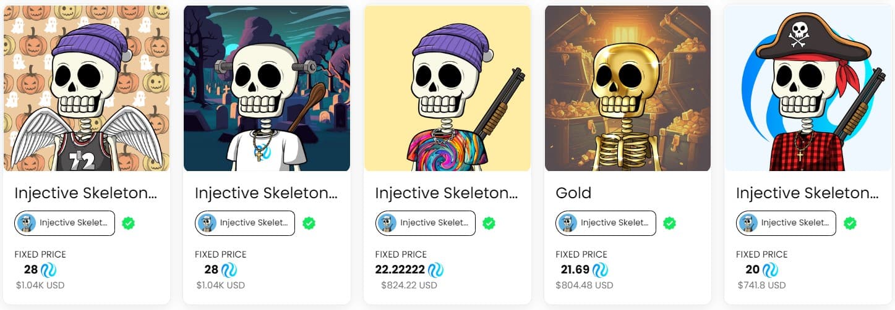Click the INJ token icon beside price 21.69
895x310 pixels.
pos(600,270)
